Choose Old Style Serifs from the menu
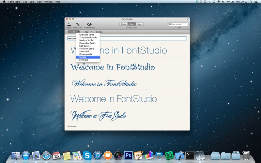The height and width of the screenshot is (163, 261). tap(88, 35)
